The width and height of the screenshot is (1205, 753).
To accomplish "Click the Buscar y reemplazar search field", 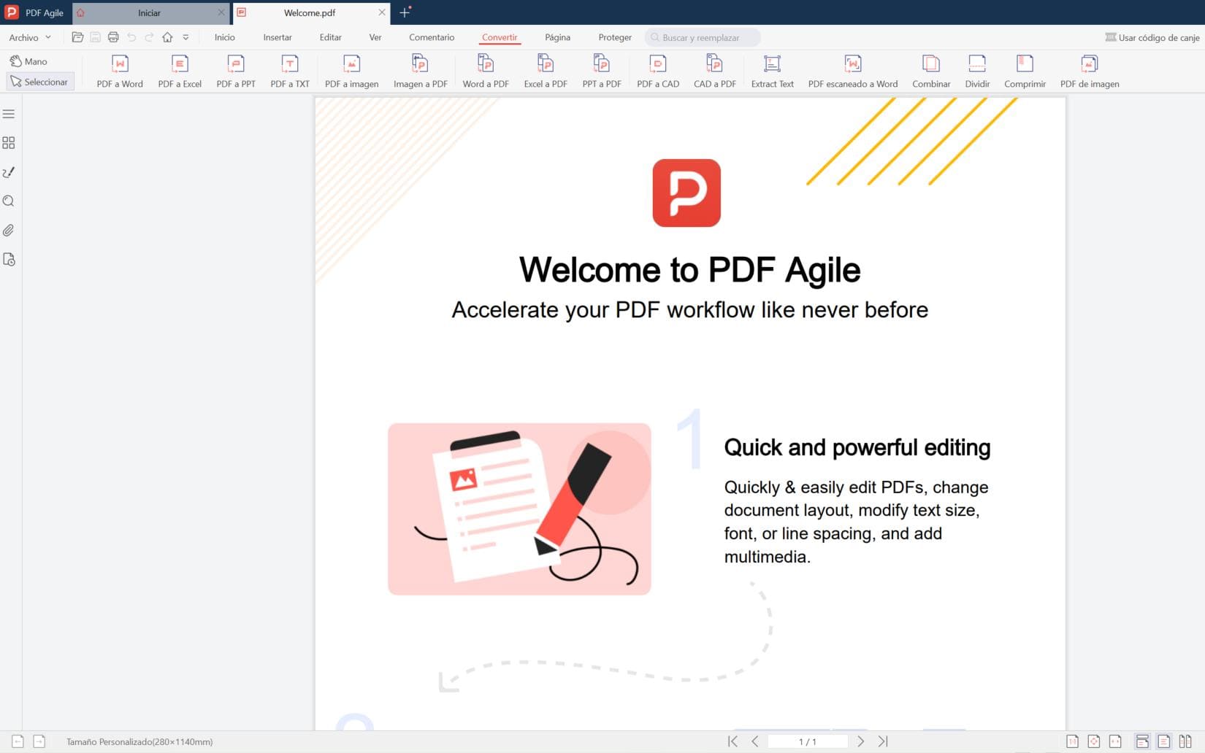I will pos(703,37).
